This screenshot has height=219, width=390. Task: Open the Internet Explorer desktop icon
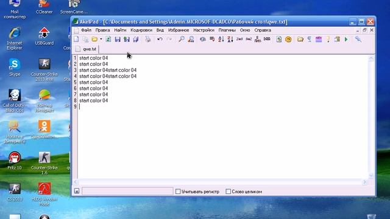tap(15, 39)
